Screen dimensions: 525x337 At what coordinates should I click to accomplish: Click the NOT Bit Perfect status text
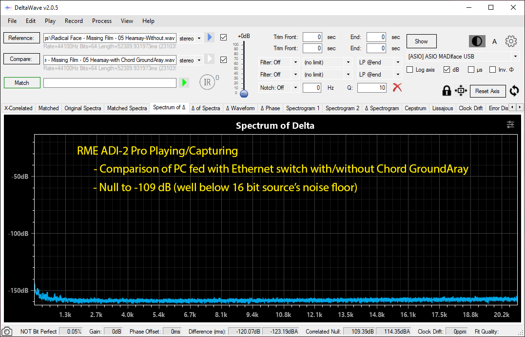[39, 331]
